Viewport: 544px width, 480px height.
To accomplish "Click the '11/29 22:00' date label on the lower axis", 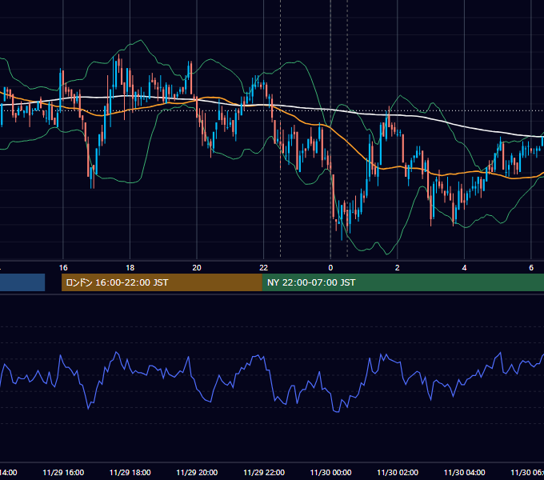I will pos(264,473).
